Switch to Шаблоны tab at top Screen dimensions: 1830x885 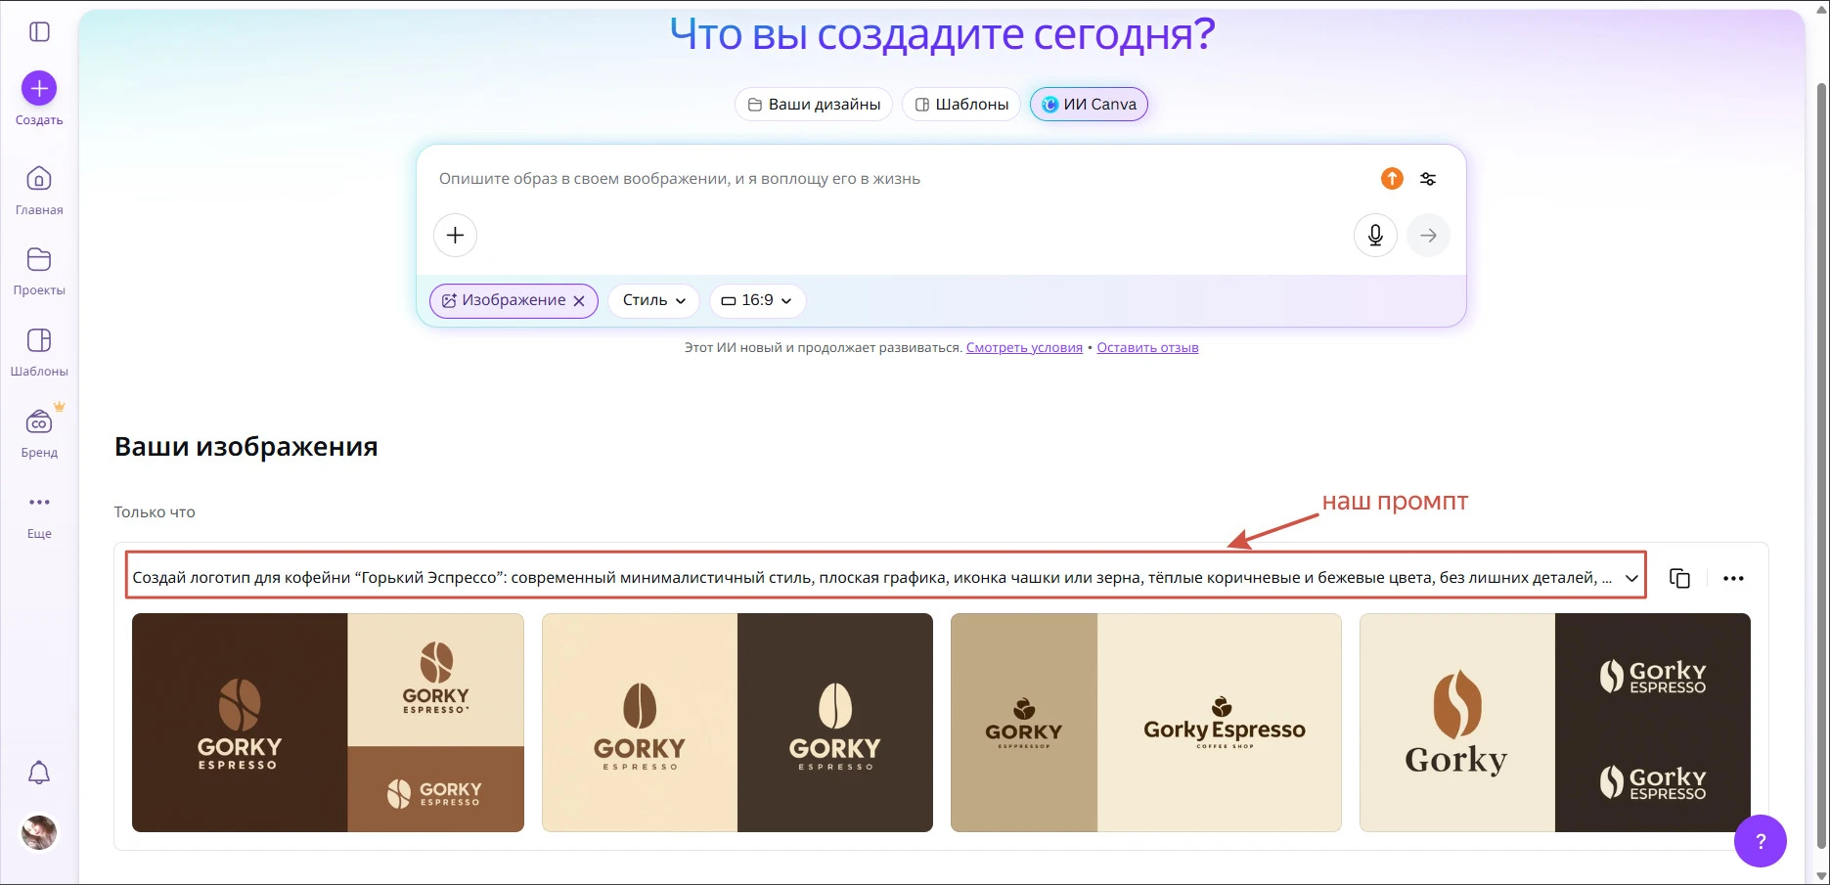pos(961,105)
